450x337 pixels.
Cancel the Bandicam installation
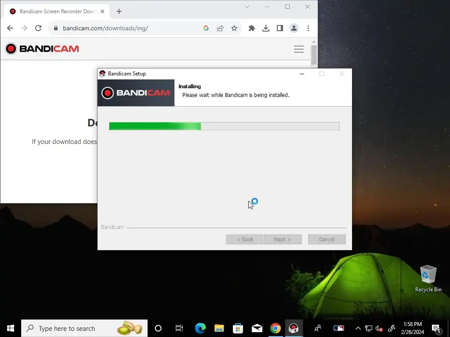click(327, 239)
